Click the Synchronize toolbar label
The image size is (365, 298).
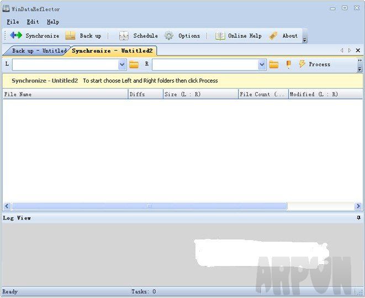coord(43,36)
